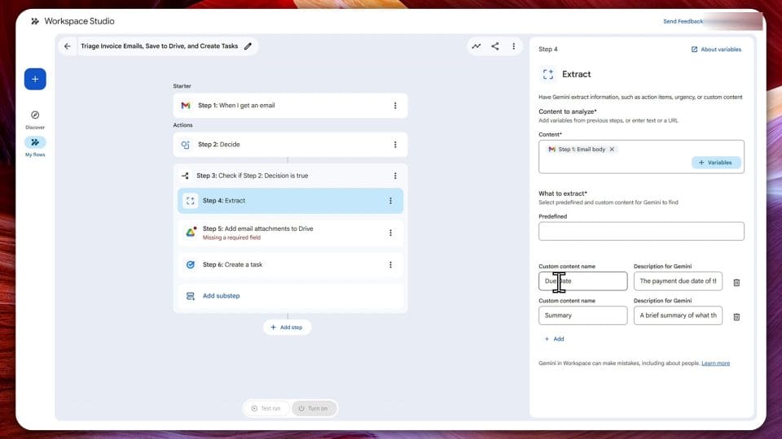The image size is (782, 439).
Task: Click the Add substep icon
Action: pos(191,296)
